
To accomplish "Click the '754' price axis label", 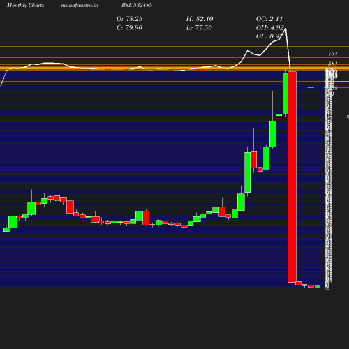I will click(x=333, y=54).
